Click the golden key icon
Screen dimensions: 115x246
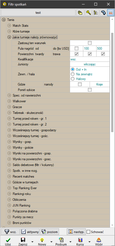click(88, 13)
